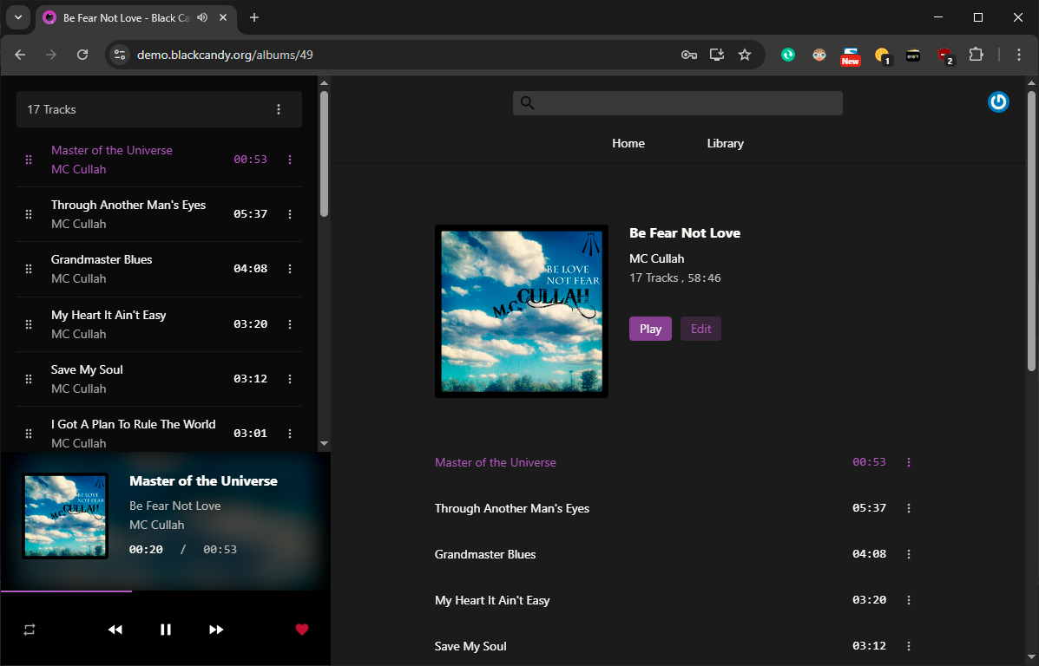Open the 17 Tracks playlist options menu

279,109
